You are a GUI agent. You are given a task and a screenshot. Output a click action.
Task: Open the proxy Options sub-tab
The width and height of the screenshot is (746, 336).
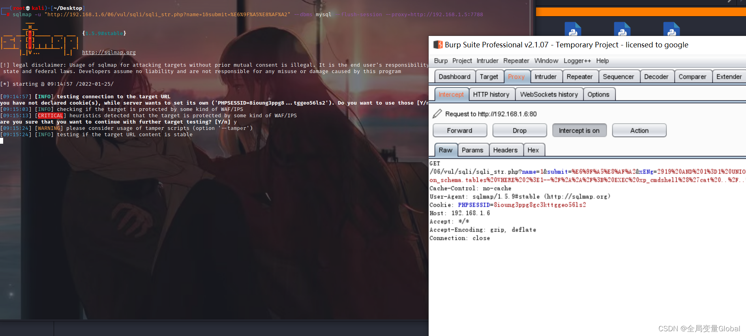coord(598,94)
